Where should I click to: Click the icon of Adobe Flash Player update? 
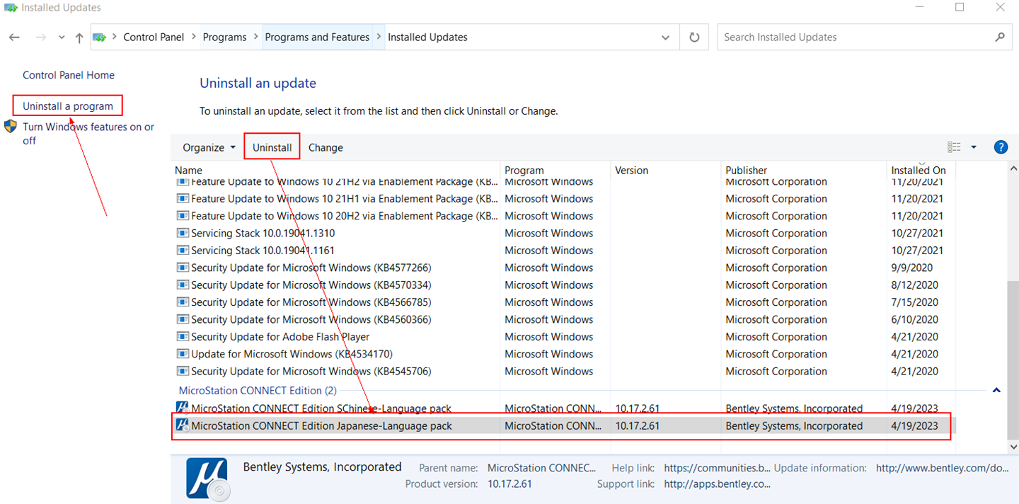pyautogui.click(x=183, y=337)
